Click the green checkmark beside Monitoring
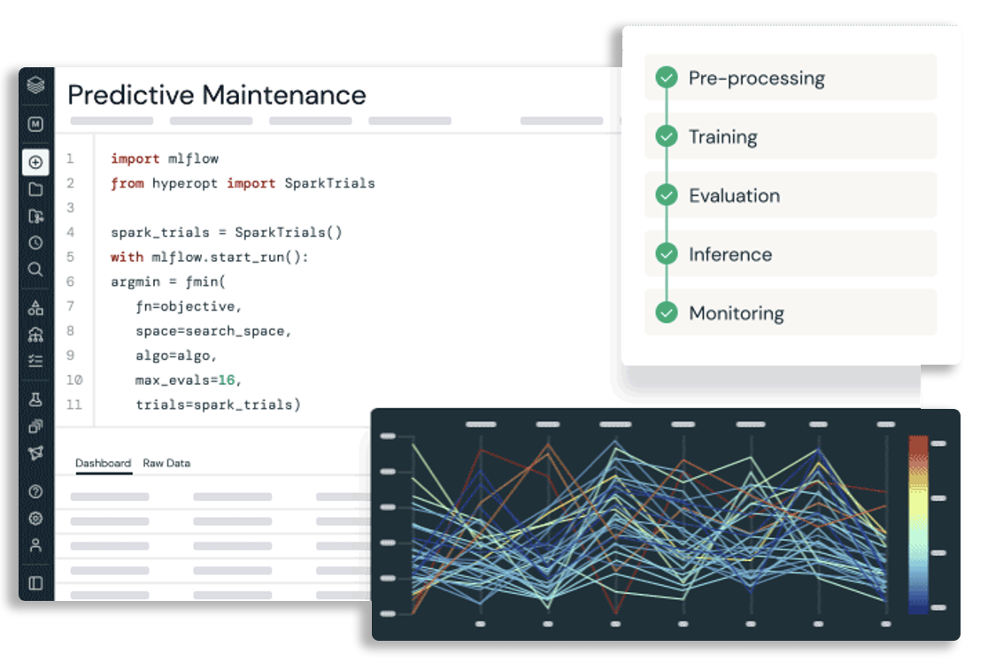The width and height of the screenshot is (988, 662). point(667,312)
